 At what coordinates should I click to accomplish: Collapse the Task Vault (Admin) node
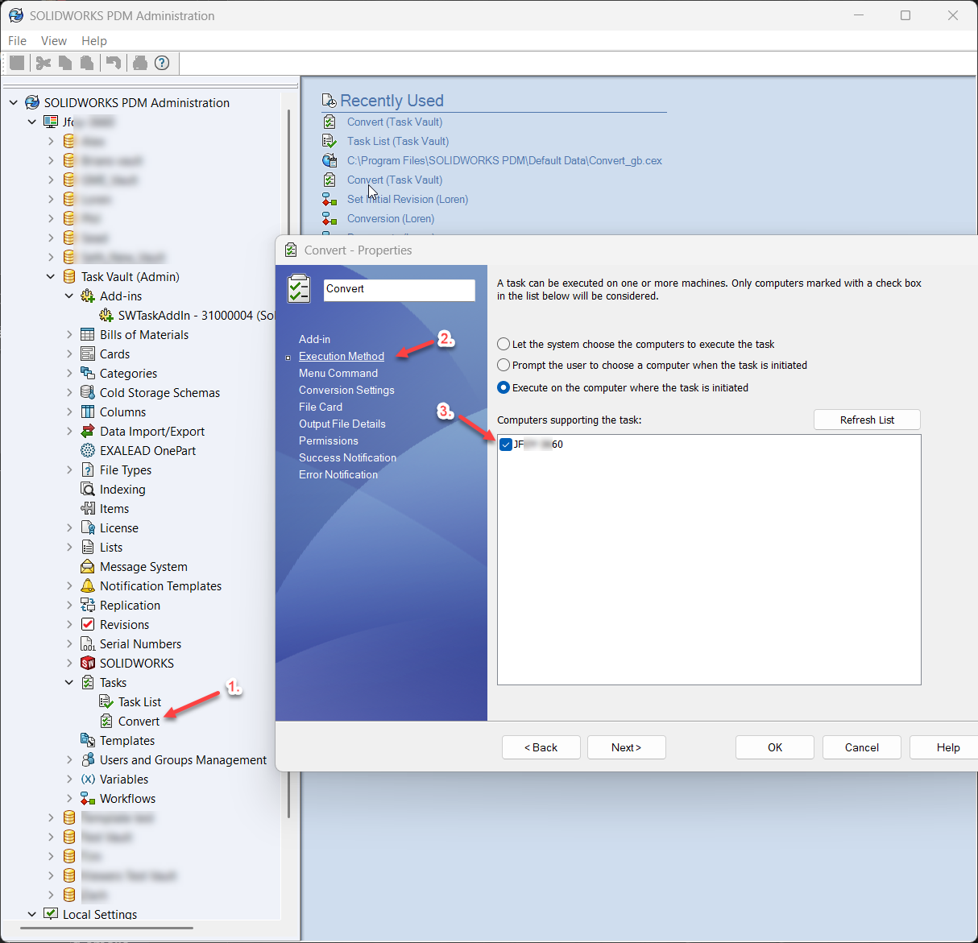[51, 276]
